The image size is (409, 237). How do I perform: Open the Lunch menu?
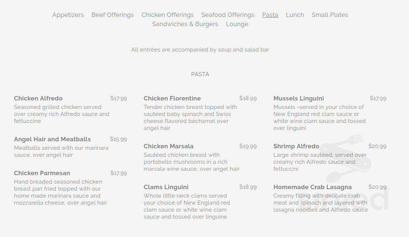(x=295, y=15)
